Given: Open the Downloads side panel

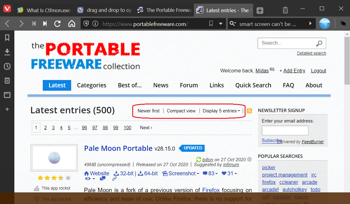Looking at the screenshot, I should (7, 52).
